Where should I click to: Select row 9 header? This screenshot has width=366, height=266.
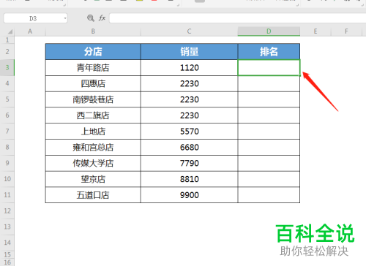coord(7,163)
